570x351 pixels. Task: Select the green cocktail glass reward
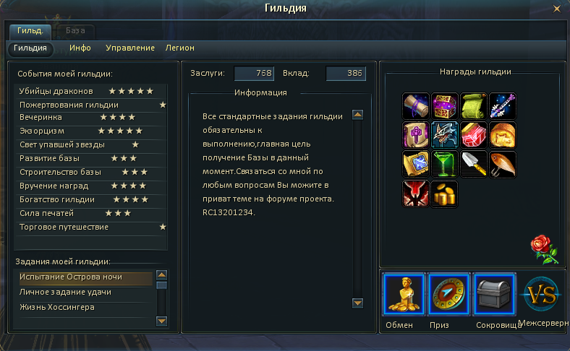(444, 164)
